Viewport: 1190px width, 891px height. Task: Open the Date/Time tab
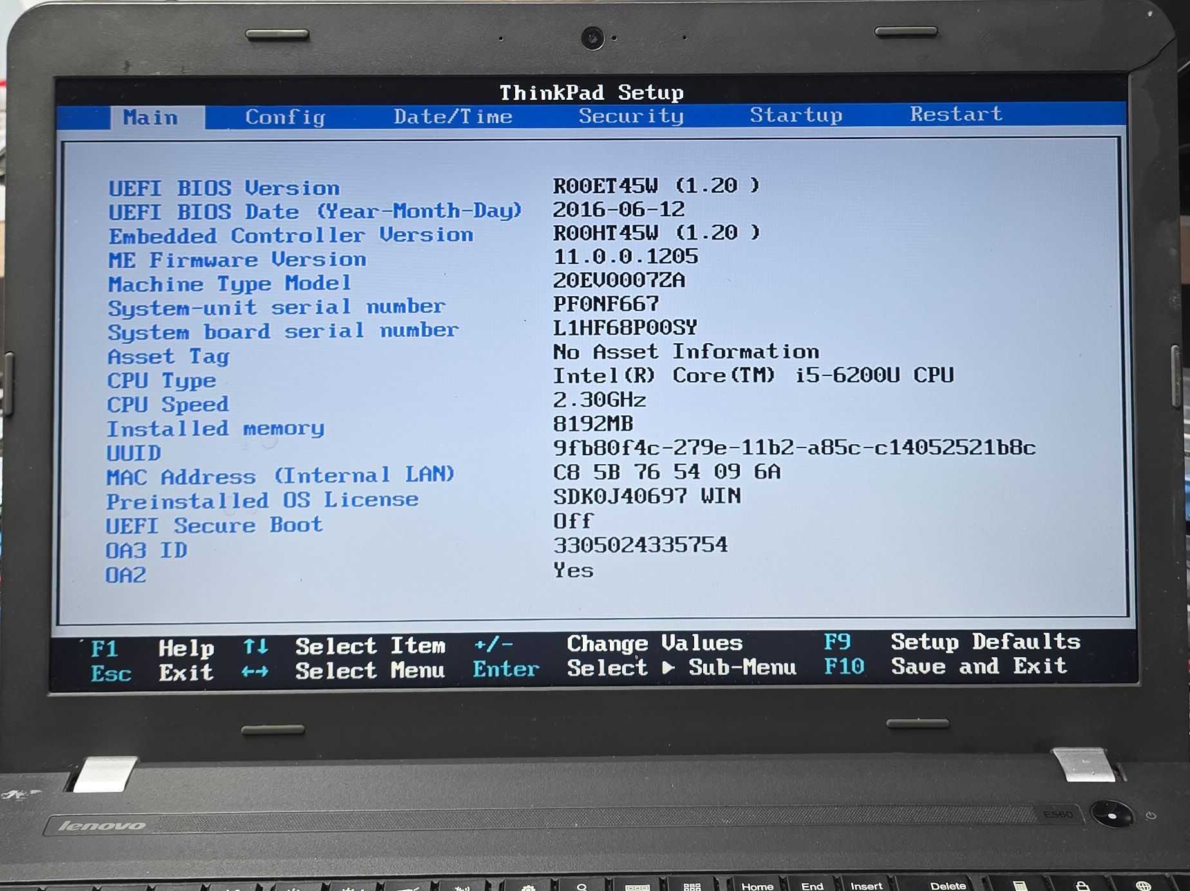pyautogui.click(x=453, y=116)
